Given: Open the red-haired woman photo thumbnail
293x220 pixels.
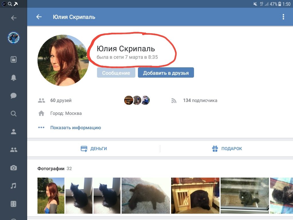Looking at the screenshot, I should [x=51, y=195].
